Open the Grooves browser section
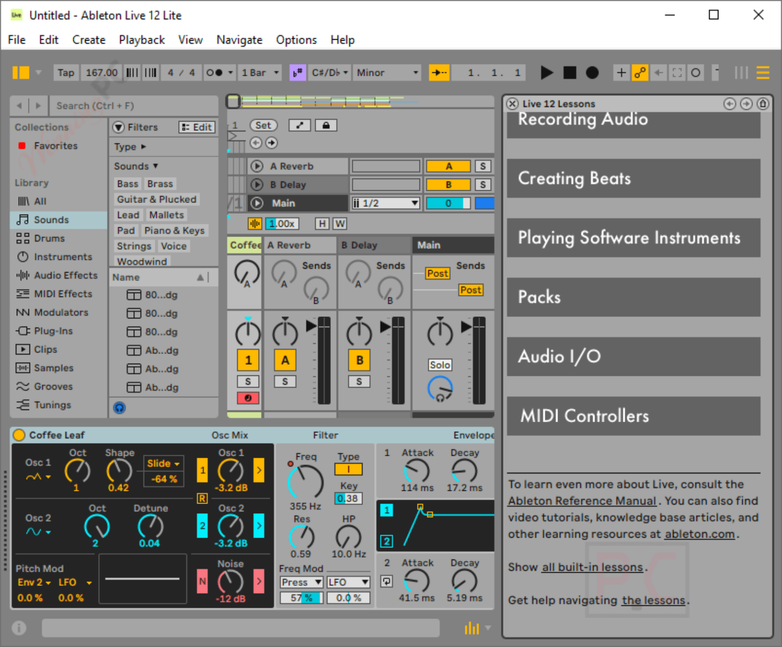 (52, 386)
